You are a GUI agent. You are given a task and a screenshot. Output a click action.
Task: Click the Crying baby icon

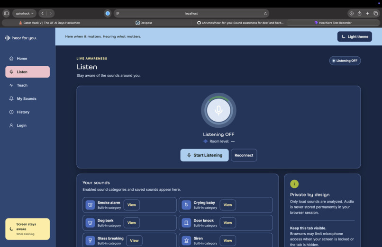(x=186, y=205)
